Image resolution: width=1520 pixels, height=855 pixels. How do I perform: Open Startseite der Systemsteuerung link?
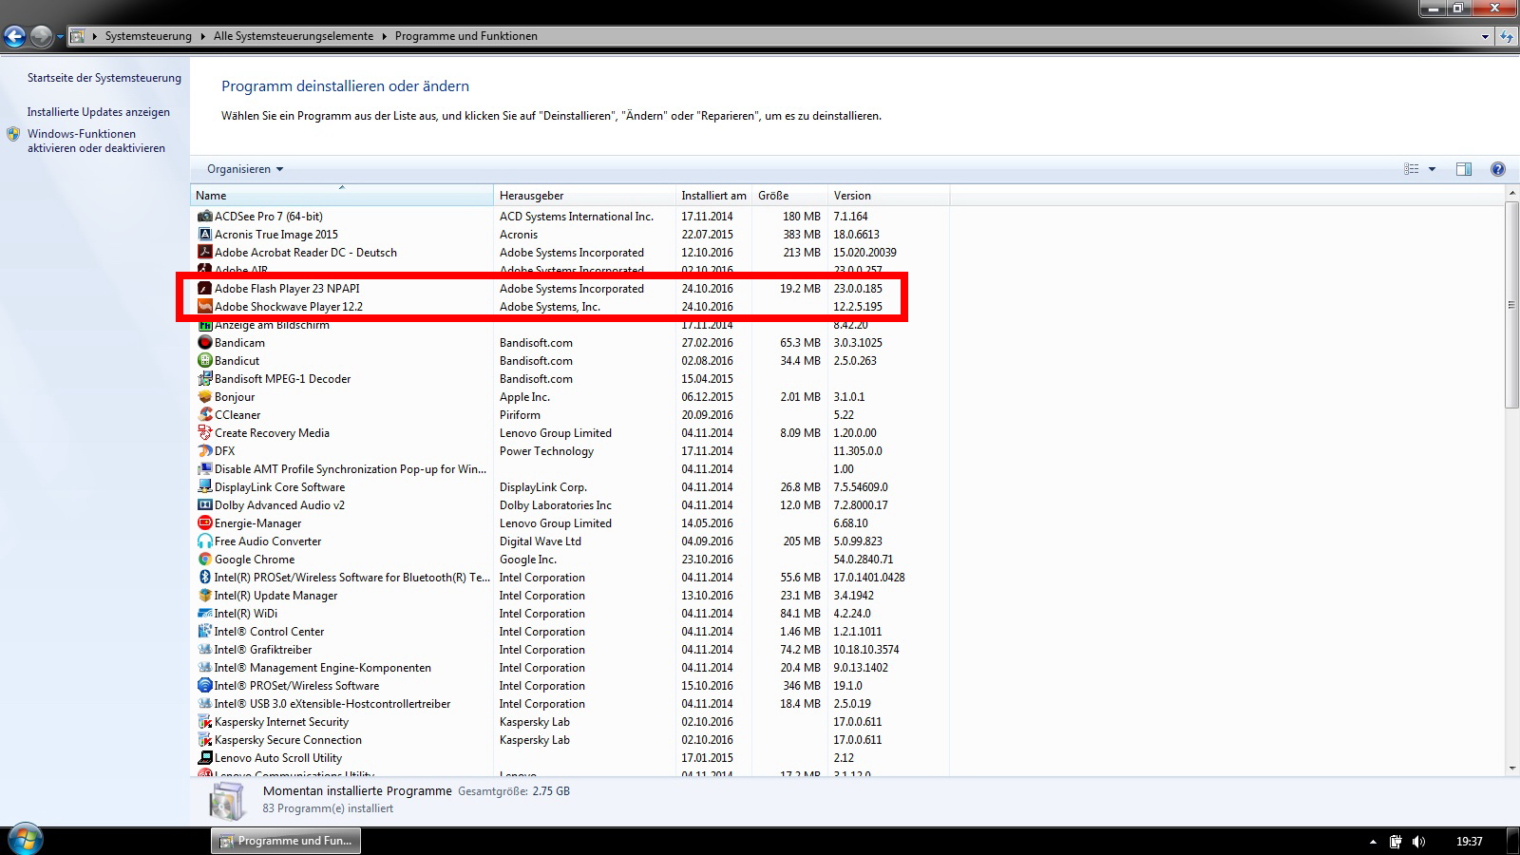tap(104, 78)
